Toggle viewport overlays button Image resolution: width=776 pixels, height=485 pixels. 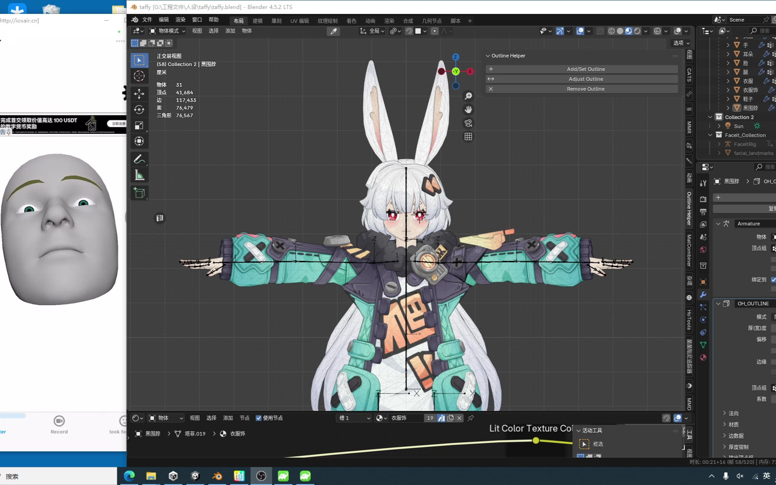(580, 31)
